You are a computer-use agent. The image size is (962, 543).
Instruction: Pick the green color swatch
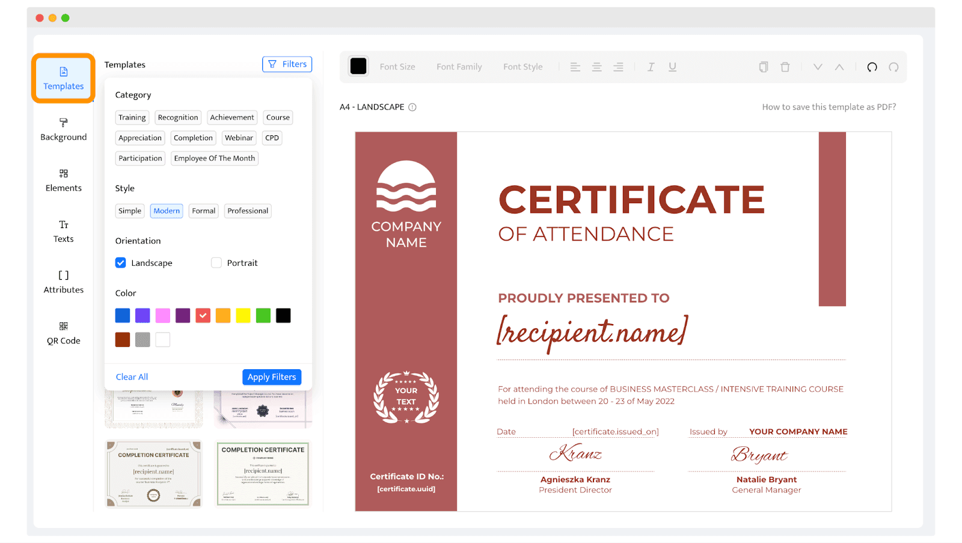click(263, 316)
